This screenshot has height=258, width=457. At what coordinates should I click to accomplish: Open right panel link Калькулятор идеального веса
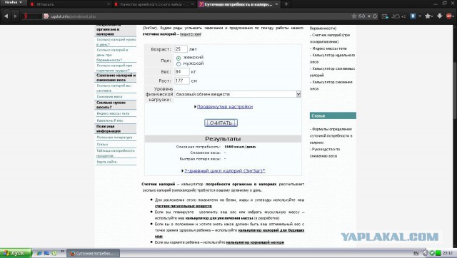pos(332,58)
